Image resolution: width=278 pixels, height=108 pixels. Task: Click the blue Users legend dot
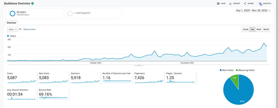point(8,36)
